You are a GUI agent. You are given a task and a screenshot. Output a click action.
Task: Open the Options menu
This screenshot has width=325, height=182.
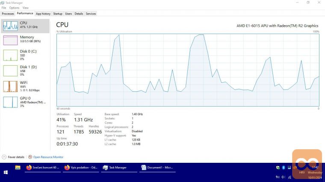click(x=14, y=8)
